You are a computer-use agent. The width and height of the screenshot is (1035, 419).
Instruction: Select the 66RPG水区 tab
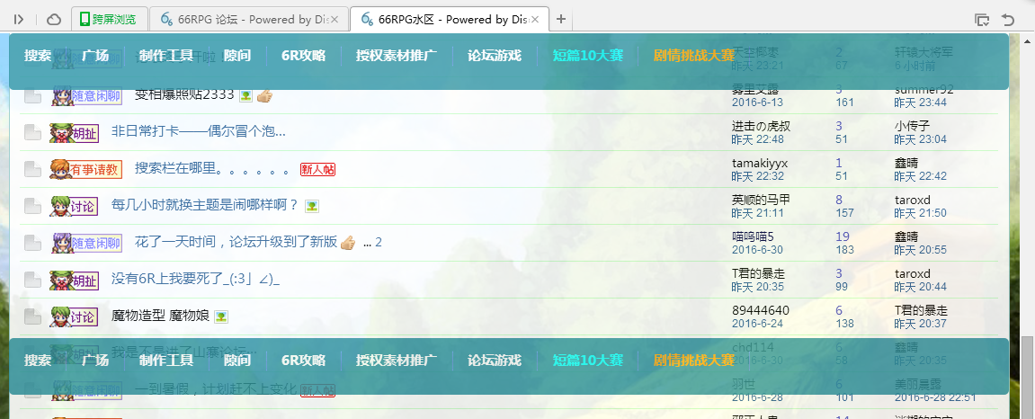(x=450, y=19)
